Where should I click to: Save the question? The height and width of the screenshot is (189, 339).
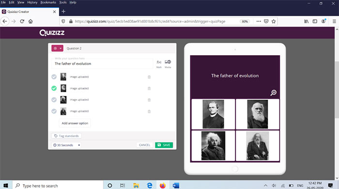(164, 145)
